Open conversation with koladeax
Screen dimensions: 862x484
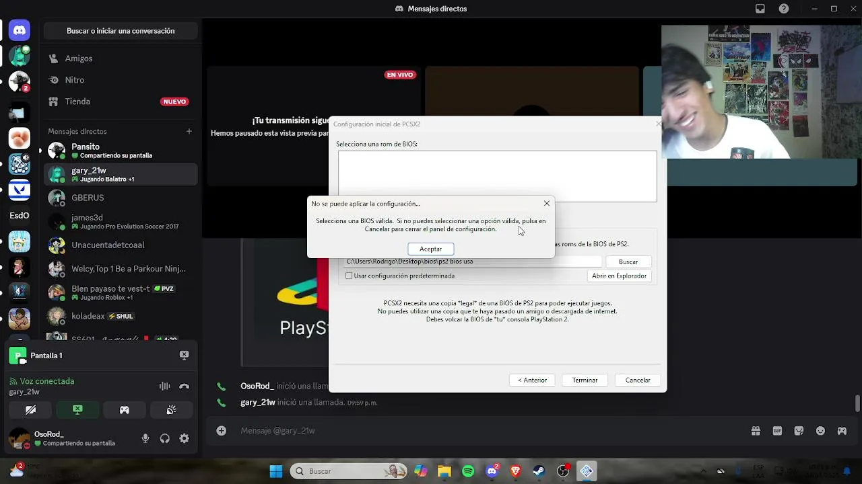tap(121, 316)
